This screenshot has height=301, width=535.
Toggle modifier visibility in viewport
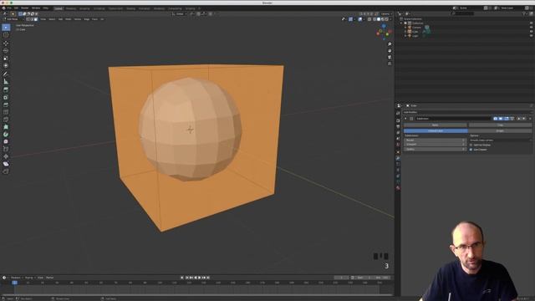(501, 119)
